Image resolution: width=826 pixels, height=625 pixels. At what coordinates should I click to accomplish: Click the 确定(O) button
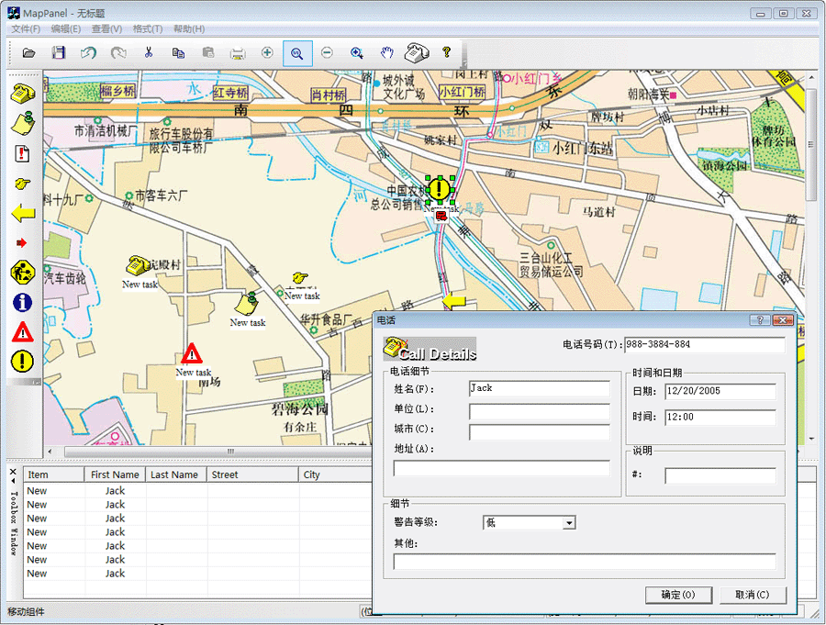(678, 595)
